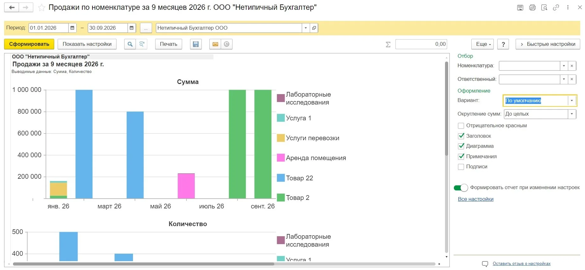Viewport: 585px width, 270px height.
Task: Save the report using the toolbar floppy disk icon
Action: 196,44
